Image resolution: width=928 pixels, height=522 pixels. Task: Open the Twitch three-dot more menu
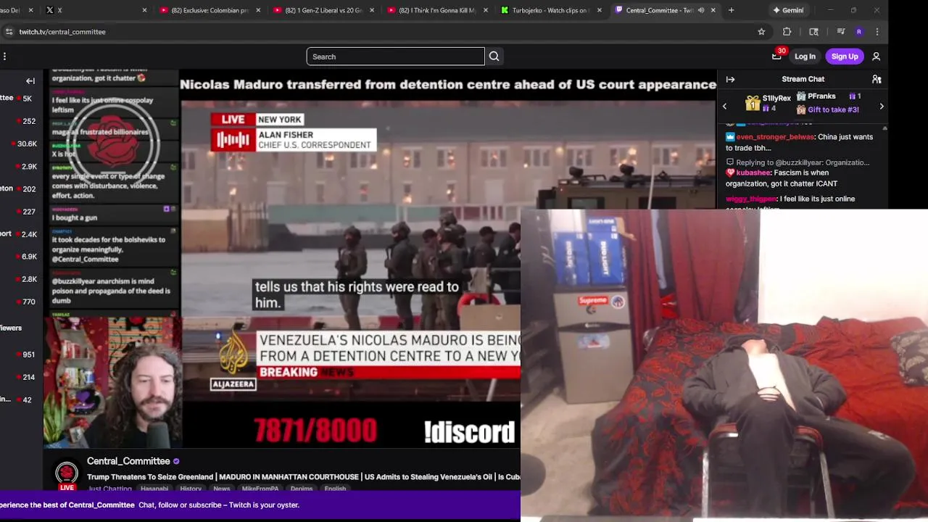[x=4, y=57]
